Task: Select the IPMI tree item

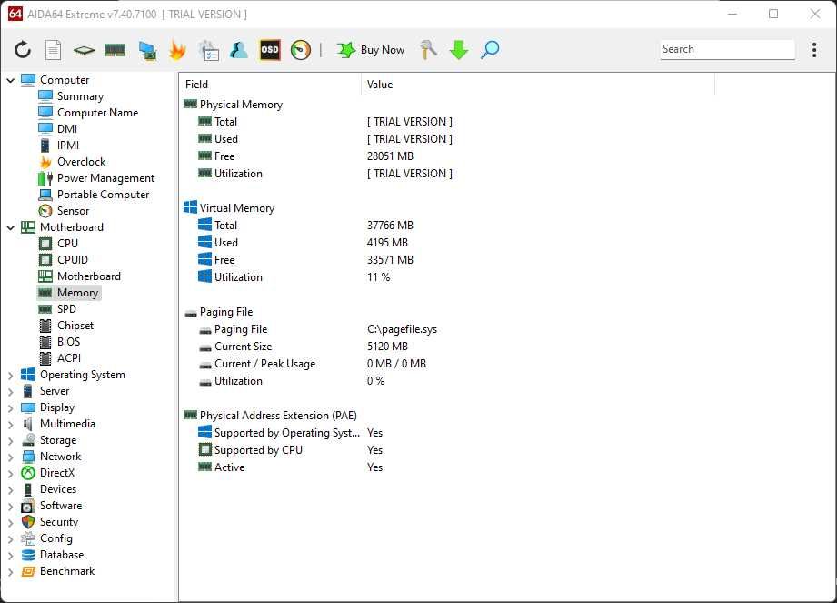Action: pyautogui.click(x=68, y=146)
